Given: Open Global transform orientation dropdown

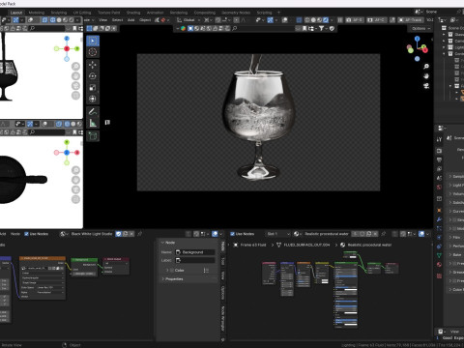Looking at the screenshot, I should [x=188, y=20].
